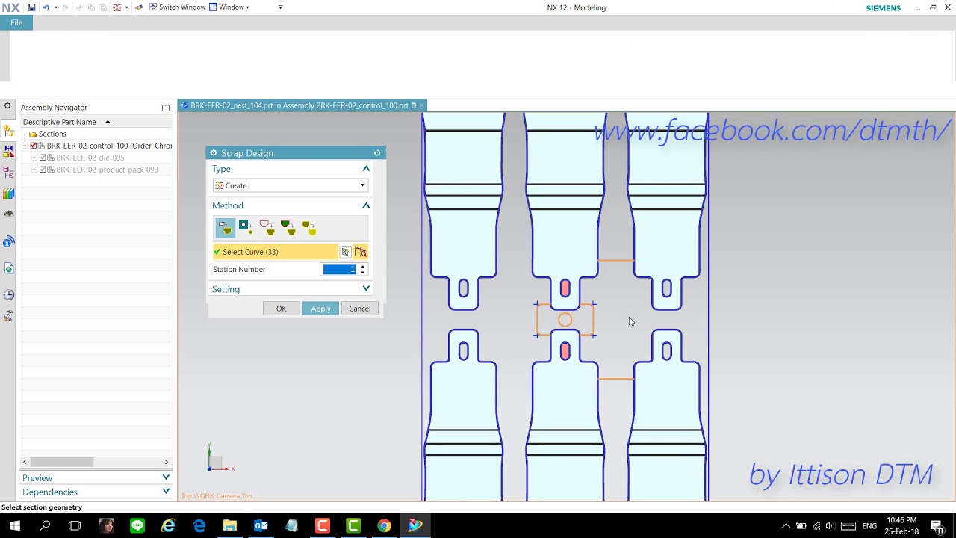Select the first method icon (closed curve scrap)
This screenshot has height=538, width=956.
click(x=224, y=227)
